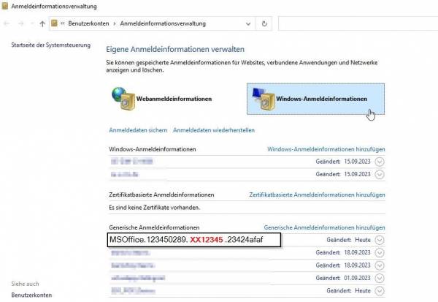Go forward with the forward arrow

tap(21, 24)
